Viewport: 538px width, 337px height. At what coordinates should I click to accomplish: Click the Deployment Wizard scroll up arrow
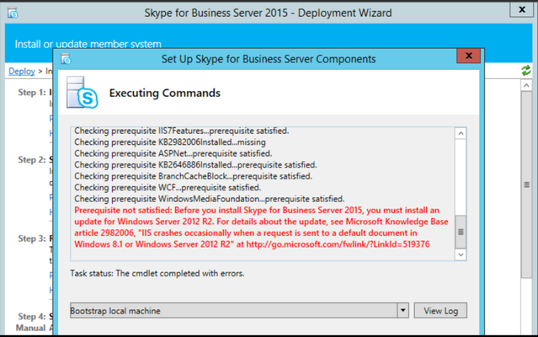[526, 85]
